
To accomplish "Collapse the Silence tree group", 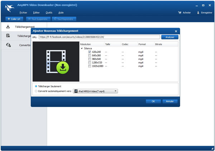I will [82, 48].
